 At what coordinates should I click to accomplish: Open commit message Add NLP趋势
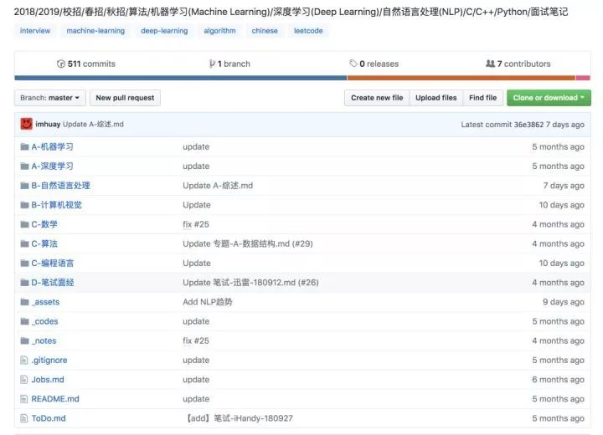click(208, 302)
